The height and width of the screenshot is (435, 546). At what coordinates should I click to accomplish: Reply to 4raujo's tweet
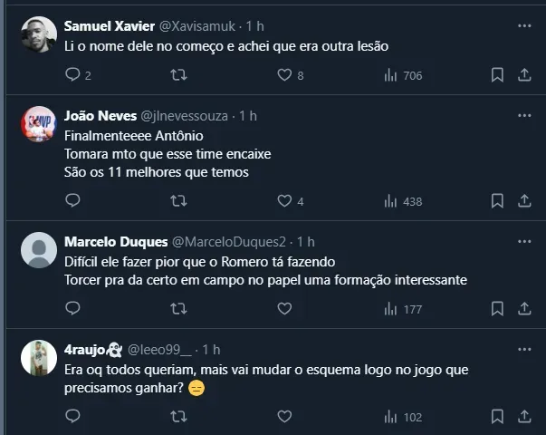(73, 417)
